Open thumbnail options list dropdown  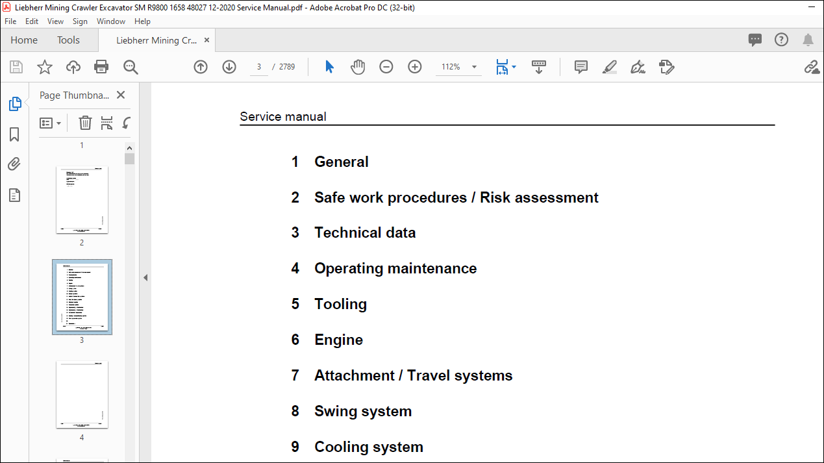(x=51, y=123)
